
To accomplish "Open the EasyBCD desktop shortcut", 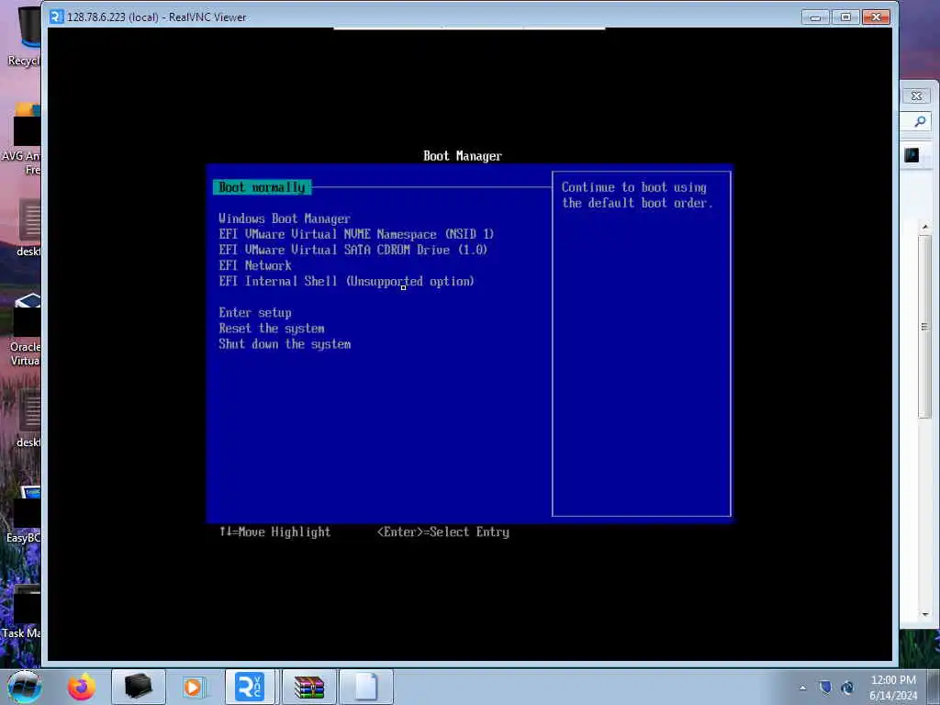I will 24,516.
